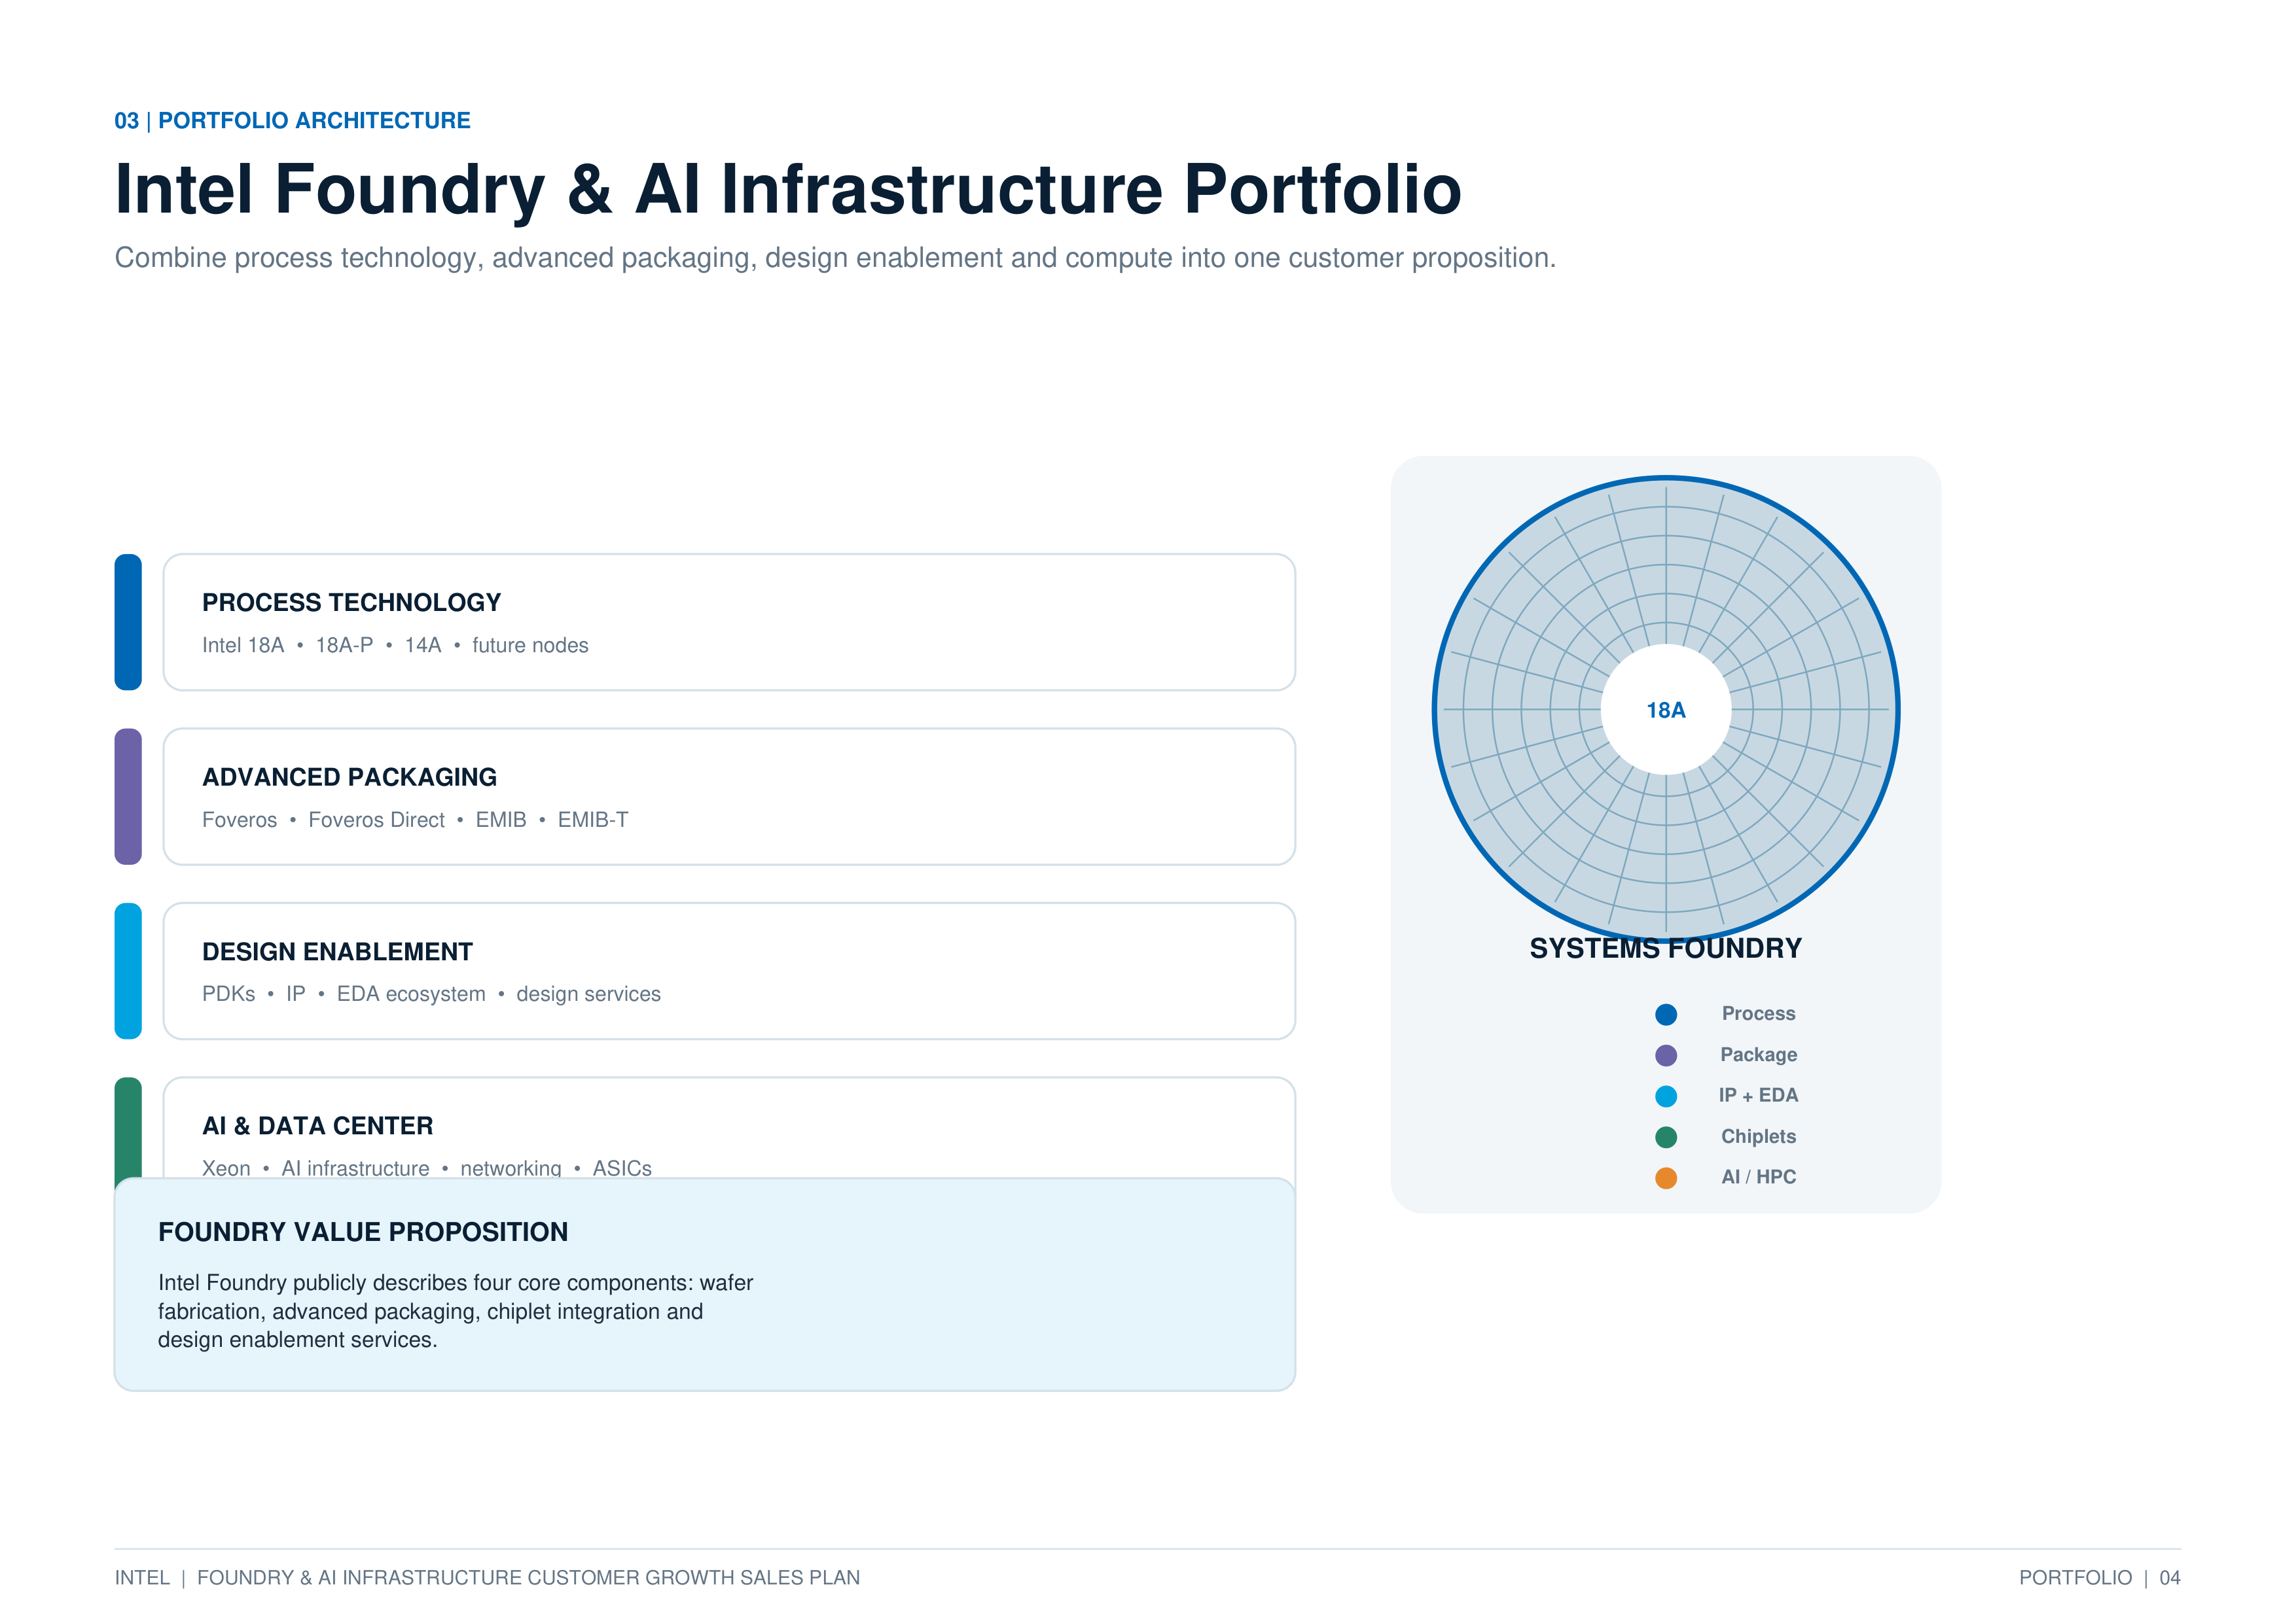Click the purple bar beside Advanced Packaging
The image size is (2296, 1623).
pos(128,797)
